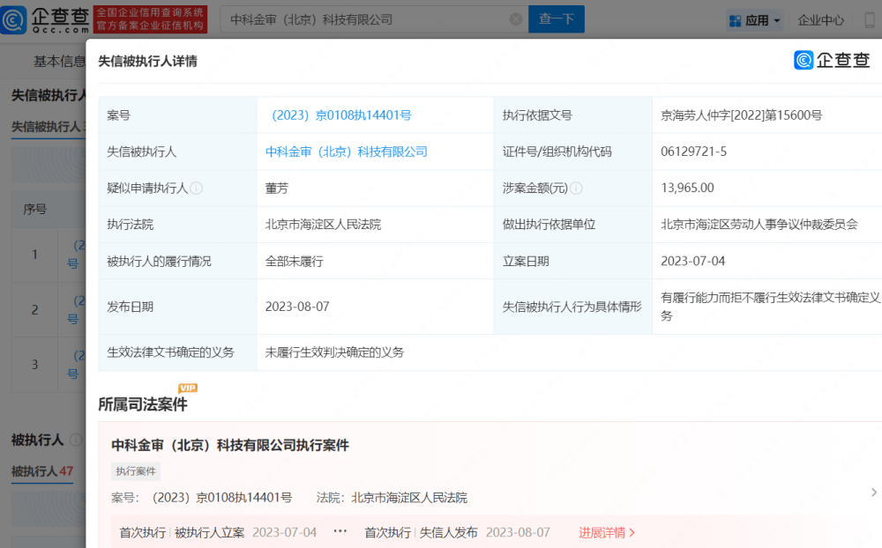Open the 进展详情 link

coord(607,532)
